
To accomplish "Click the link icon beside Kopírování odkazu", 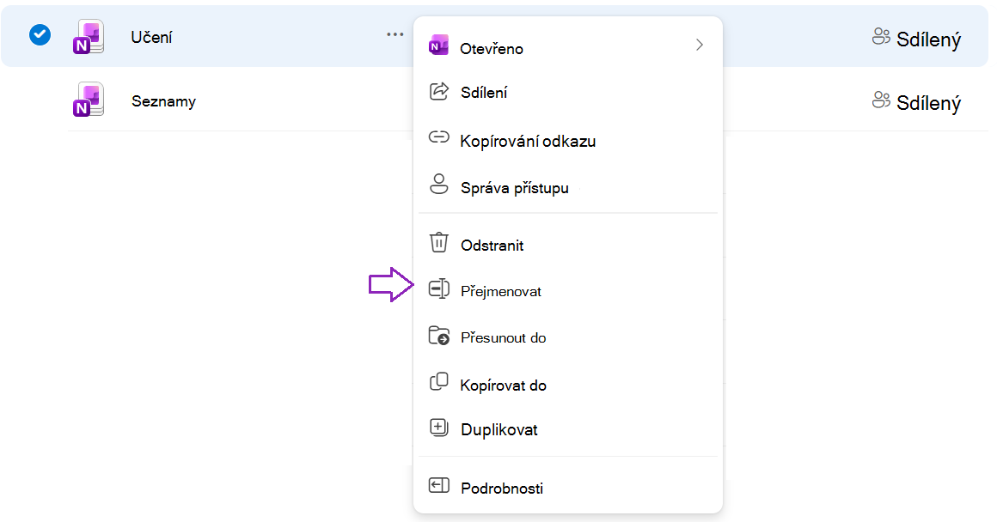I will tap(438, 137).
